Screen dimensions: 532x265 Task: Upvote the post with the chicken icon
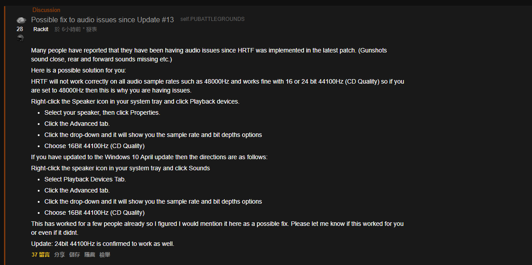click(x=21, y=20)
